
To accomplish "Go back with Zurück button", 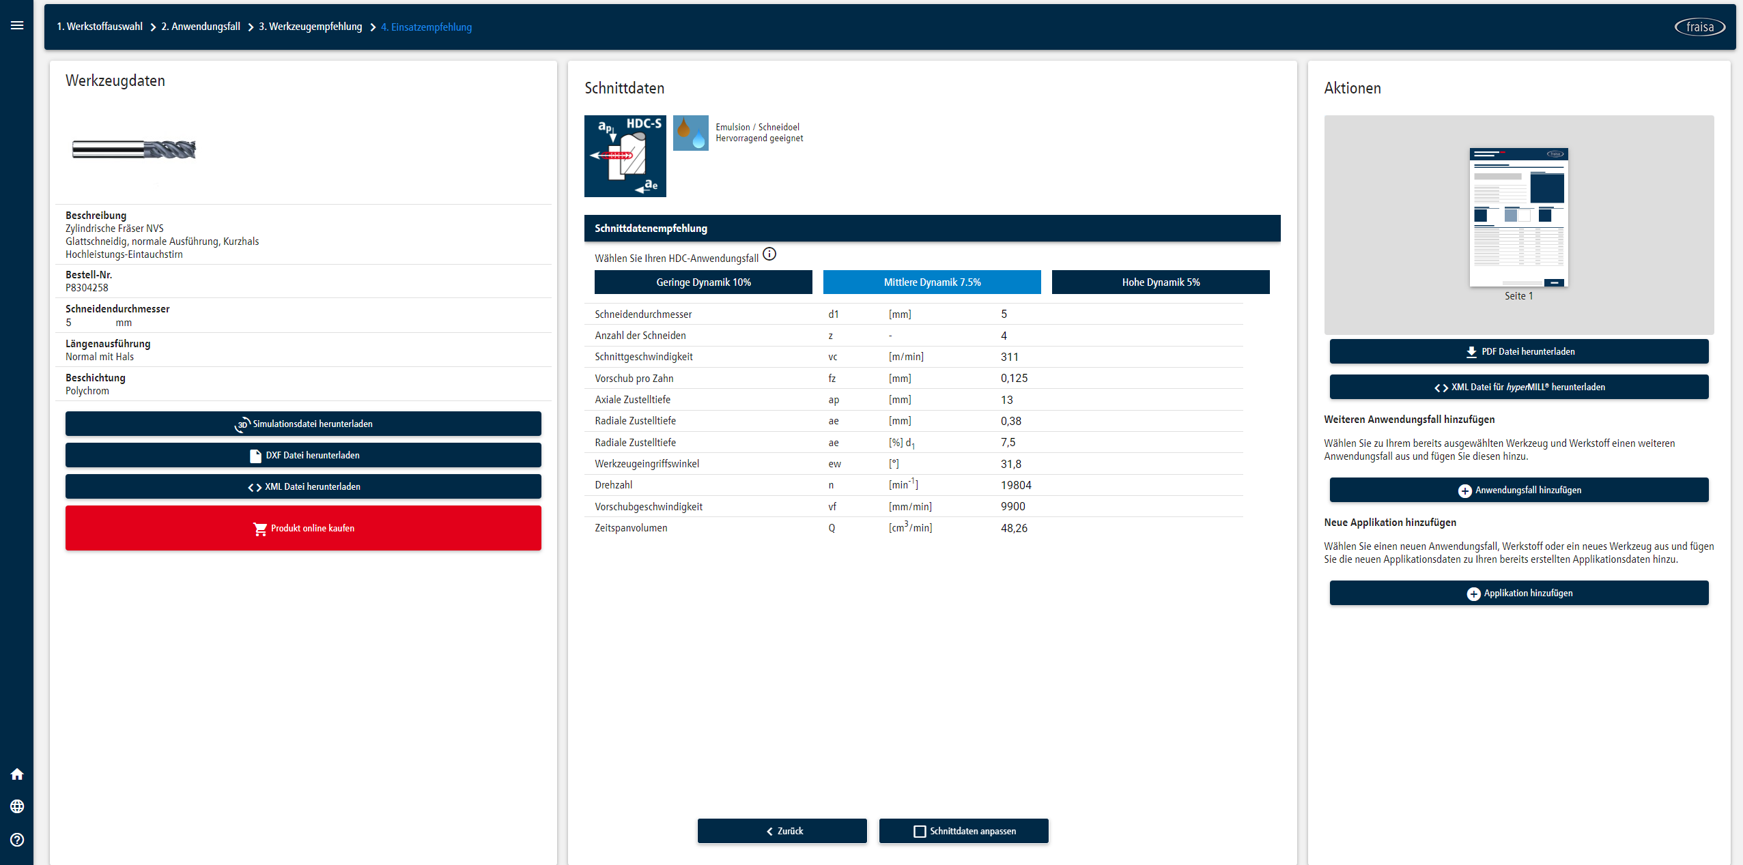I will click(782, 831).
